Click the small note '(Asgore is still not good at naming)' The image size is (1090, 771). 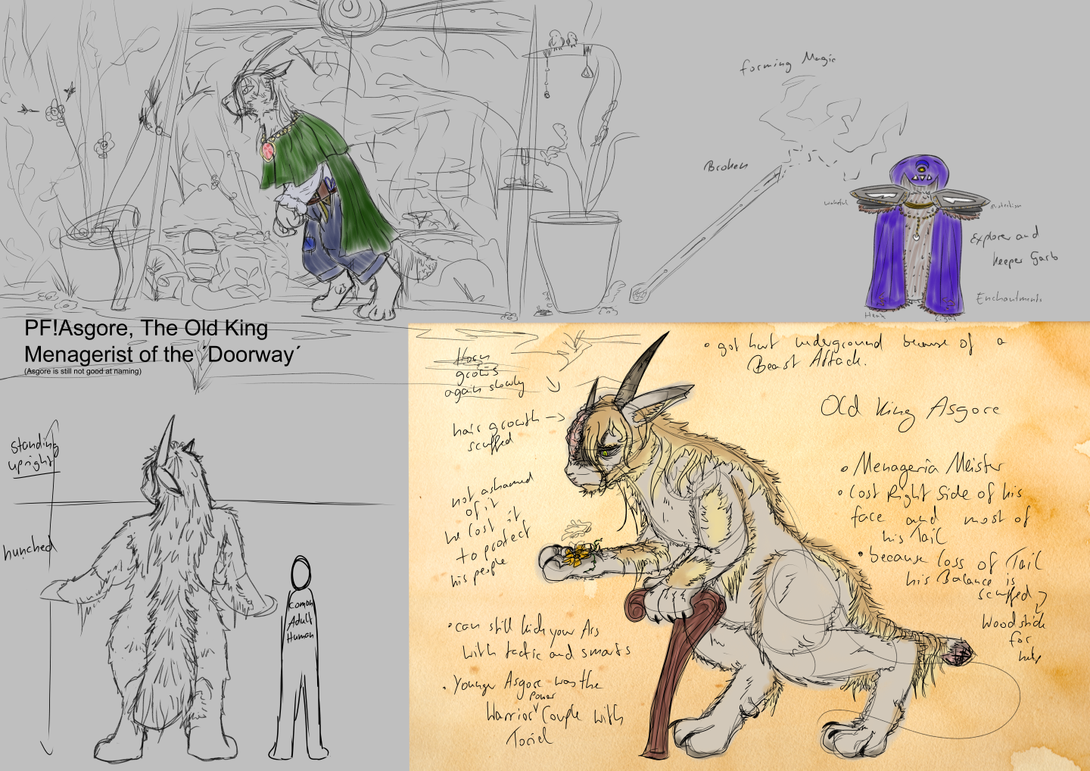pos(83,371)
